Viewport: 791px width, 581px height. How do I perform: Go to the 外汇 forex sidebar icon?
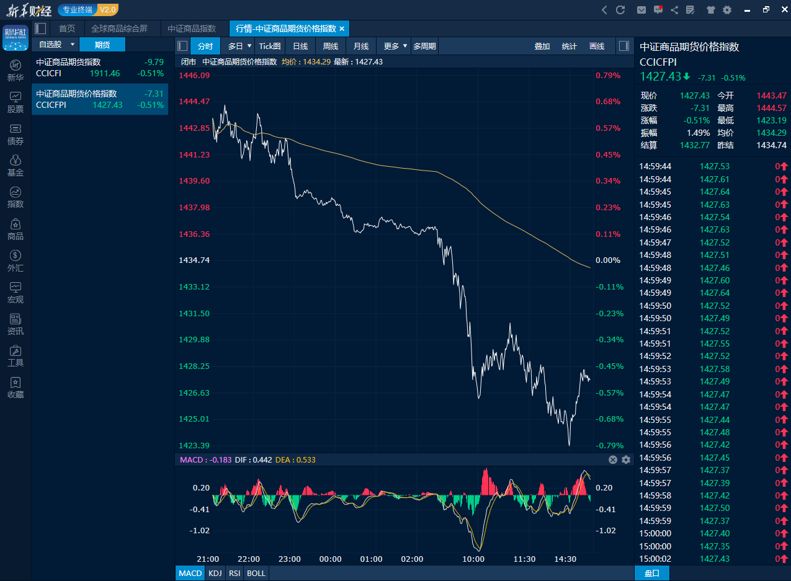pos(16,260)
